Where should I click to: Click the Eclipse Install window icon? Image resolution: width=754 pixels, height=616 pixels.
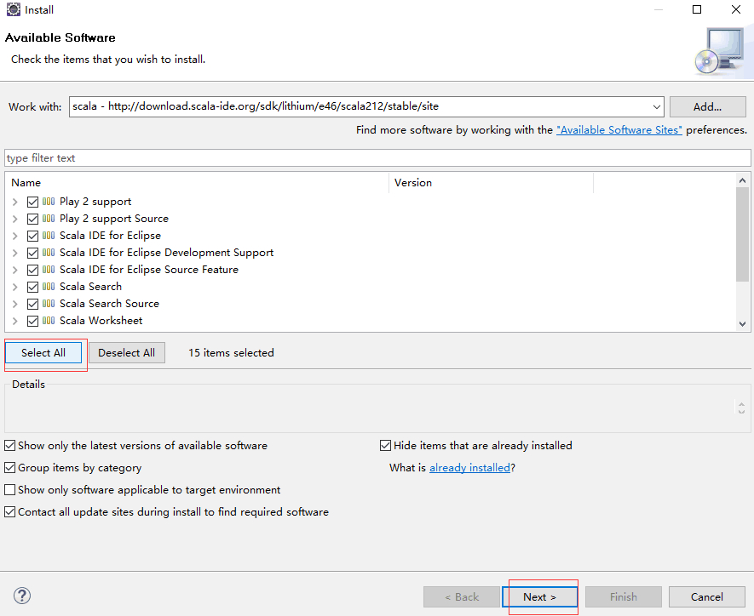click(13, 9)
